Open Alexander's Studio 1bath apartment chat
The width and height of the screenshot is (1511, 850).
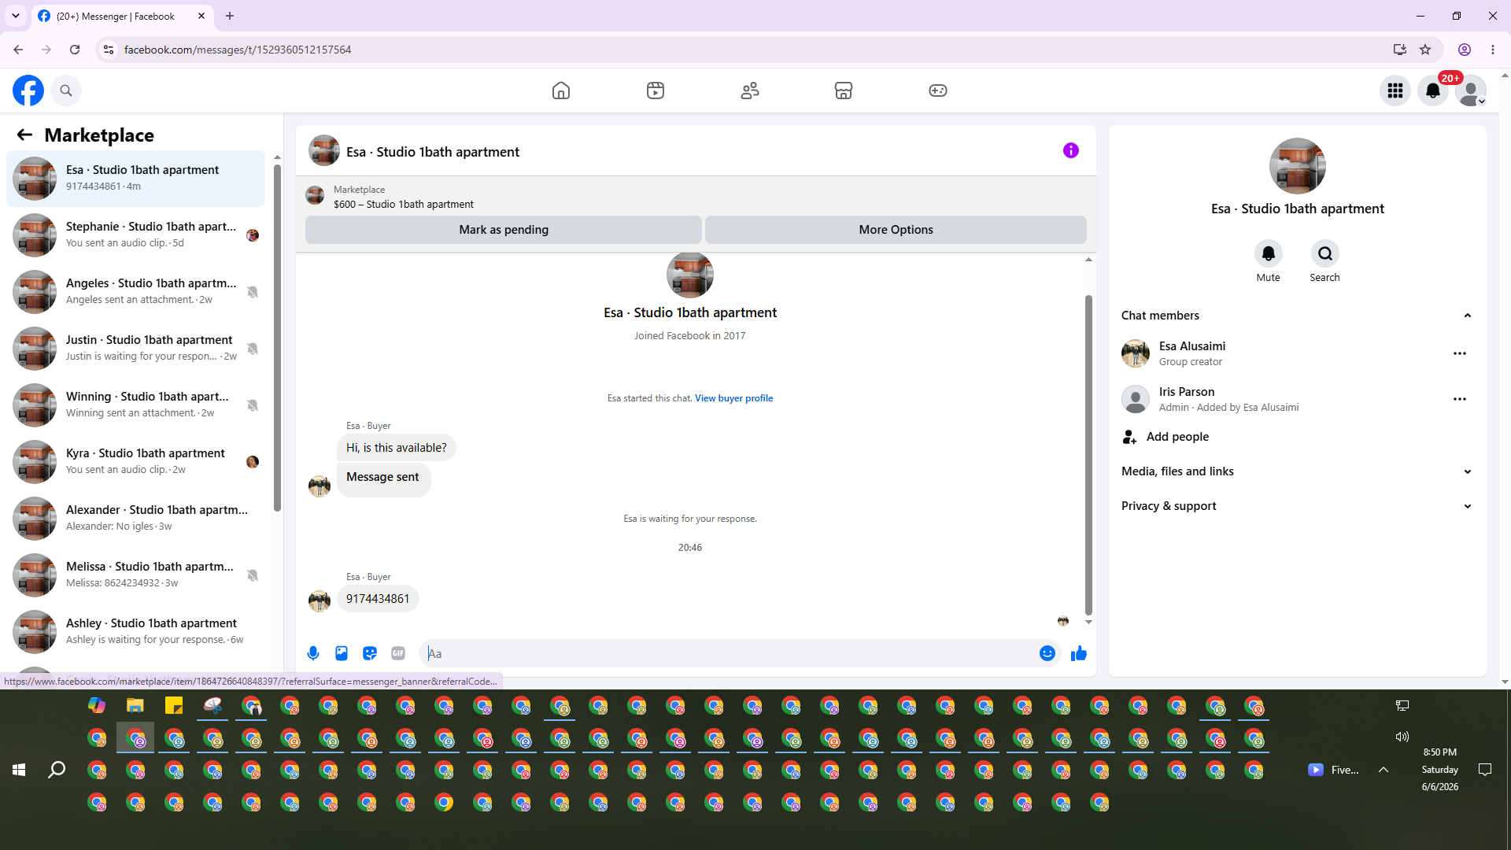135,519
